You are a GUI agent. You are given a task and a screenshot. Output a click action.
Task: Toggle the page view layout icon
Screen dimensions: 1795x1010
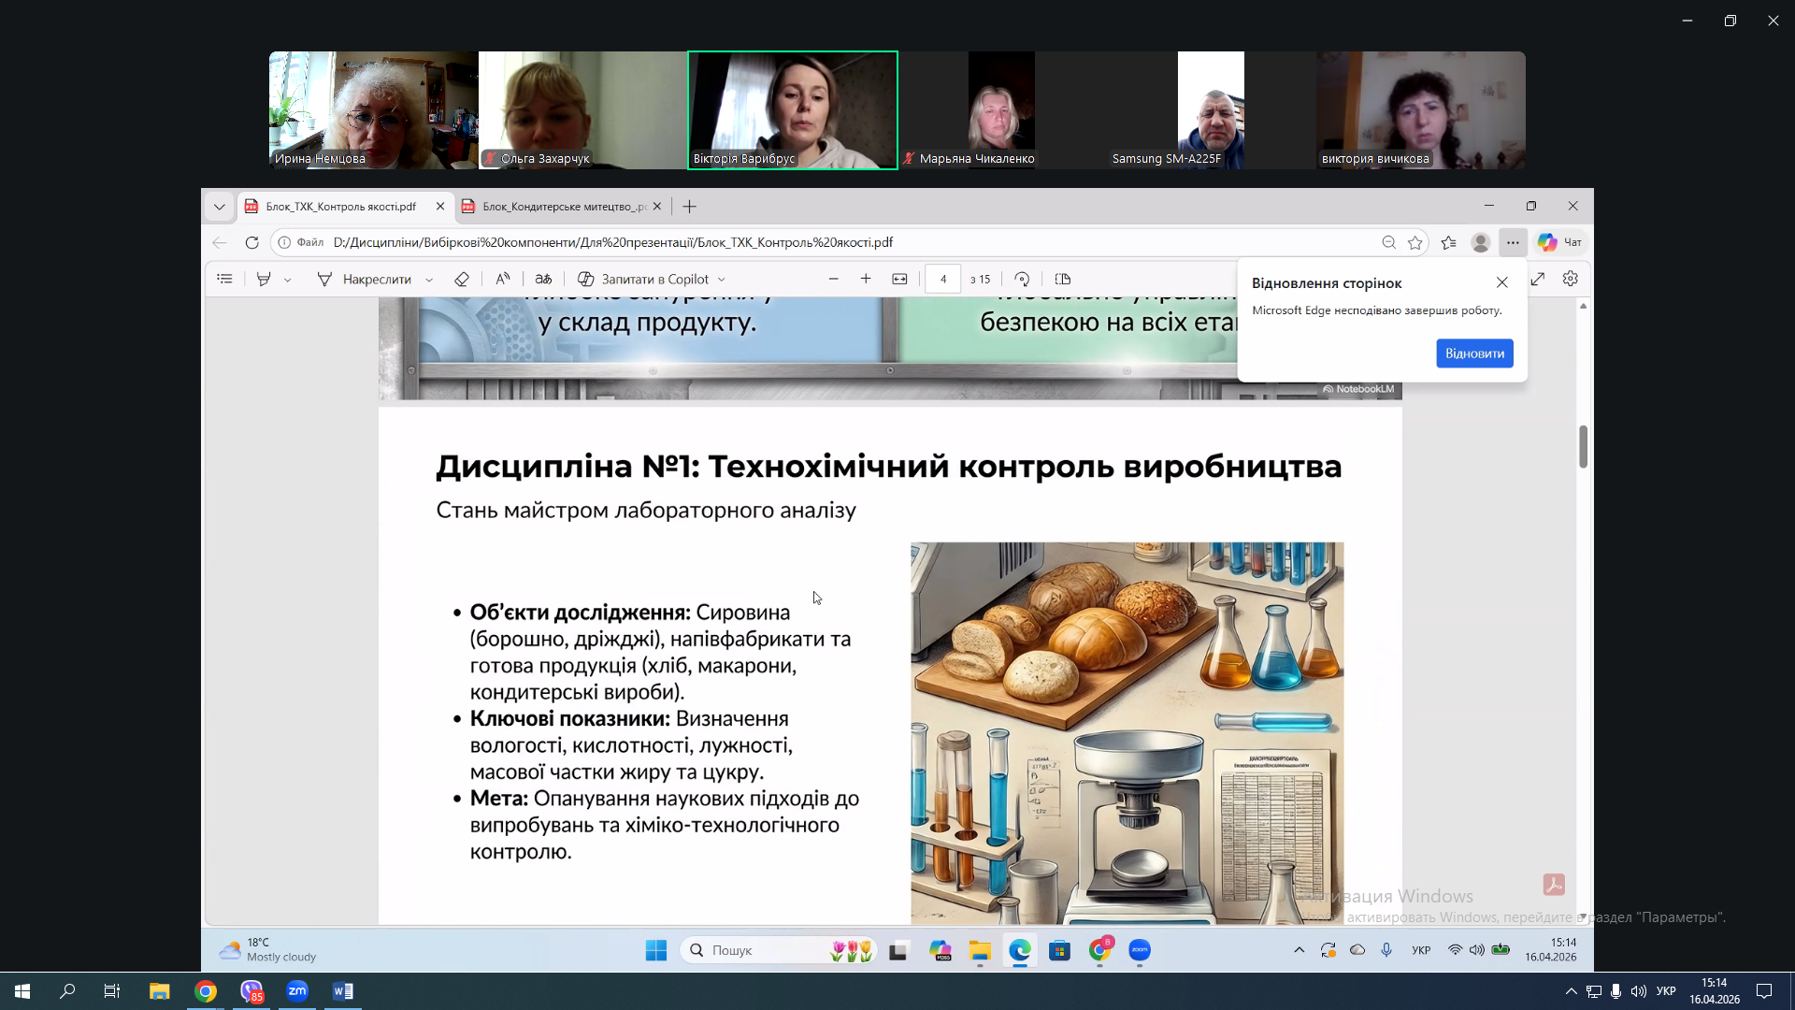(1063, 279)
